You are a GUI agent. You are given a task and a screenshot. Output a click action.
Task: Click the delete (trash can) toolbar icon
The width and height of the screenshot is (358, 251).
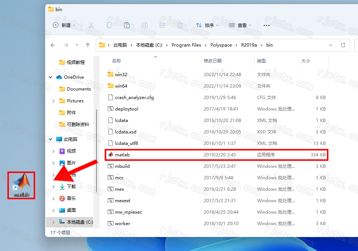click(x=180, y=25)
